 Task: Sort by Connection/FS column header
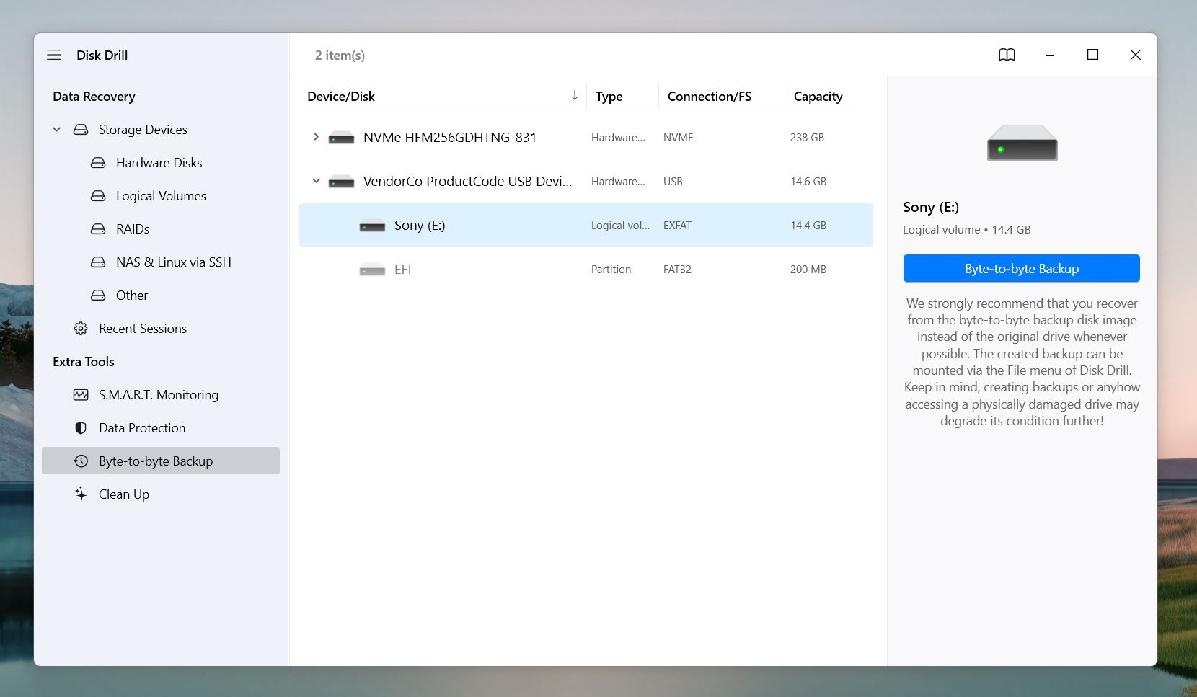click(710, 97)
